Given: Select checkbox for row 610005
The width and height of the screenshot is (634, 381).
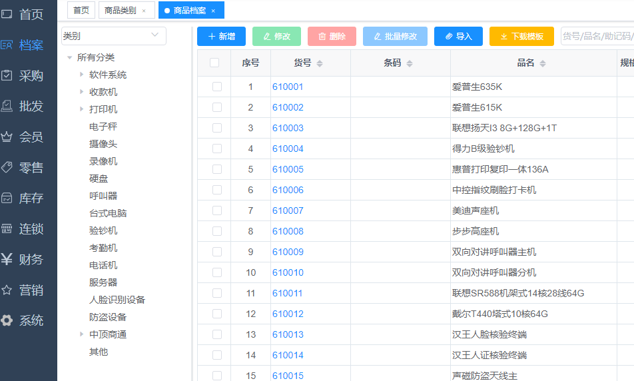Looking at the screenshot, I should [x=217, y=169].
